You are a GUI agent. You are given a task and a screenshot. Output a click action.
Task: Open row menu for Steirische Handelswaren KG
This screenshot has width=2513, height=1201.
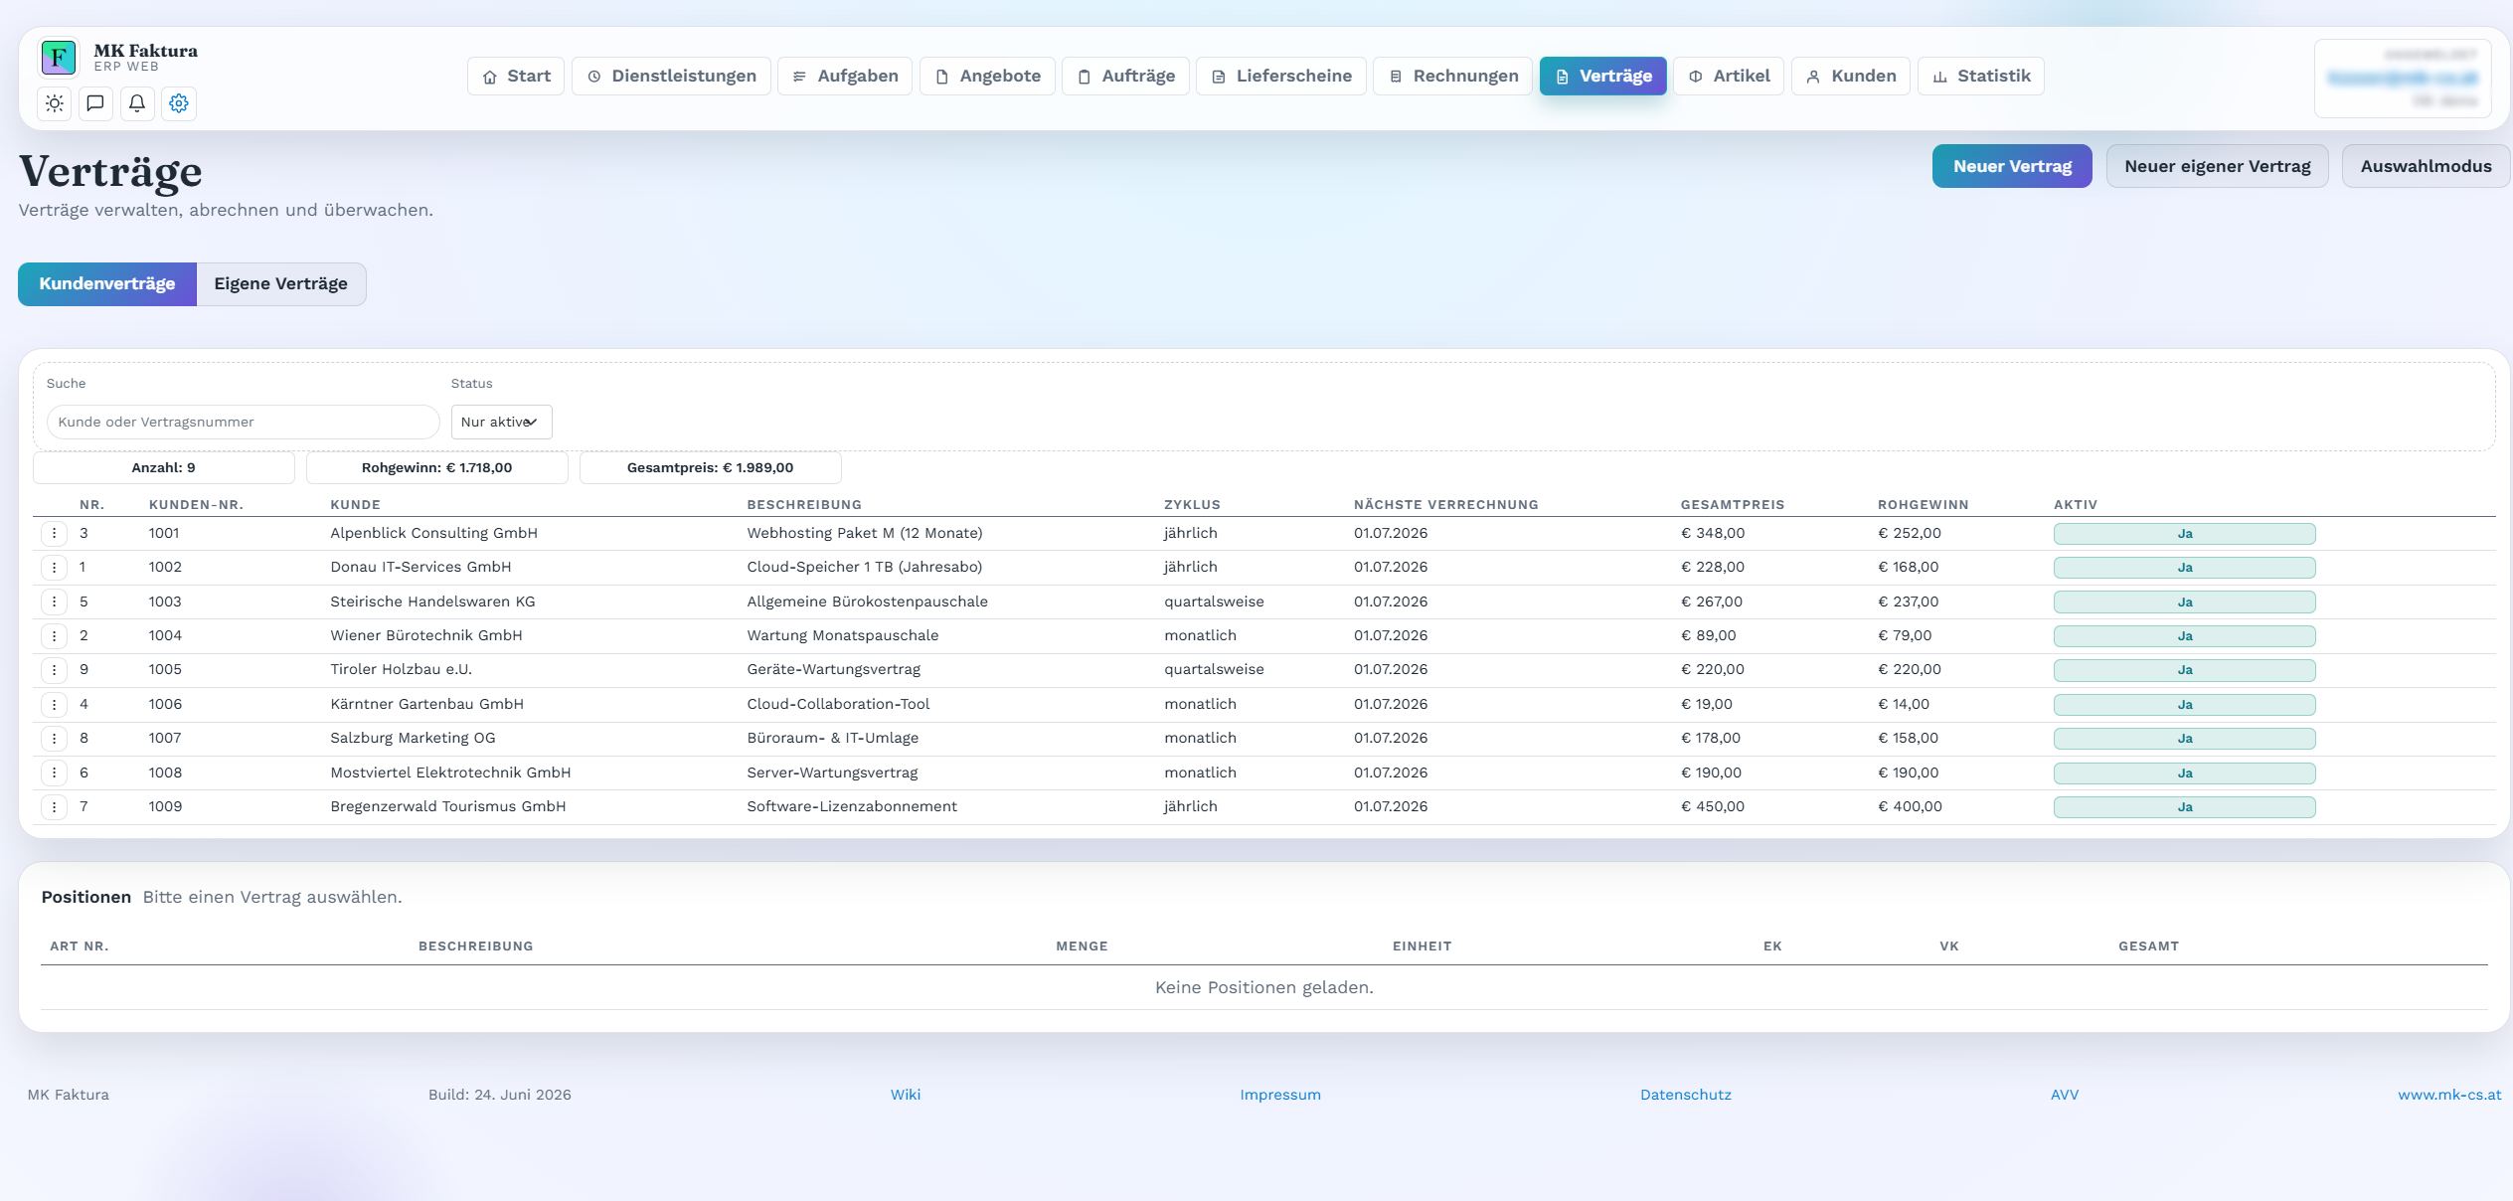point(54,602)
